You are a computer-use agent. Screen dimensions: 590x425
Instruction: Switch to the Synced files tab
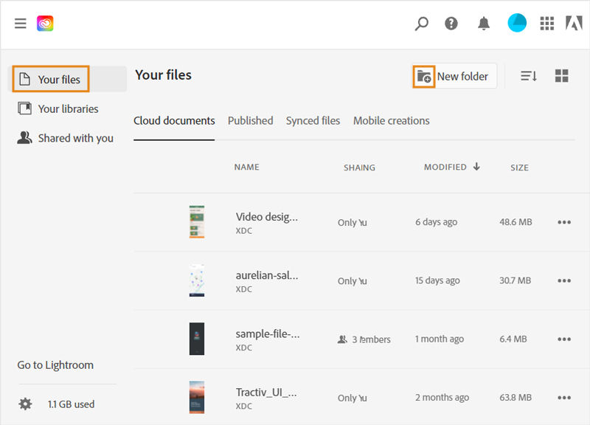313,120
